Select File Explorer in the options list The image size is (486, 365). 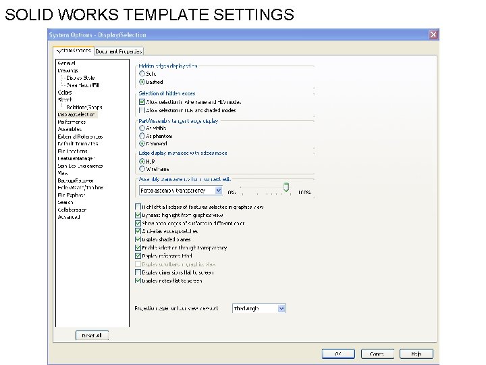[72, 195]
